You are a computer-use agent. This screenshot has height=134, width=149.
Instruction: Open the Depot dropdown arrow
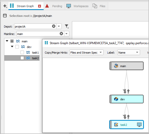click(x=59, y=26)
